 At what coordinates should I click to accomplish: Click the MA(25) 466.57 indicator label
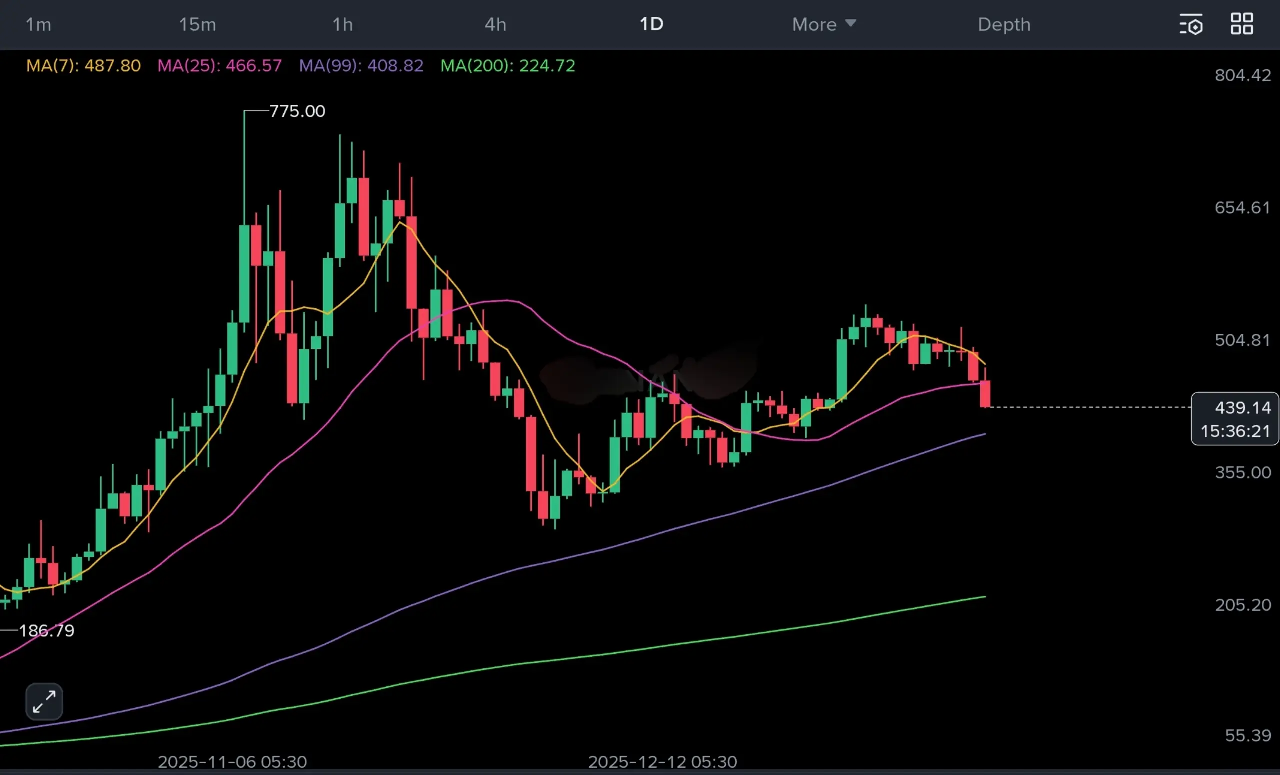pos(219,66)
